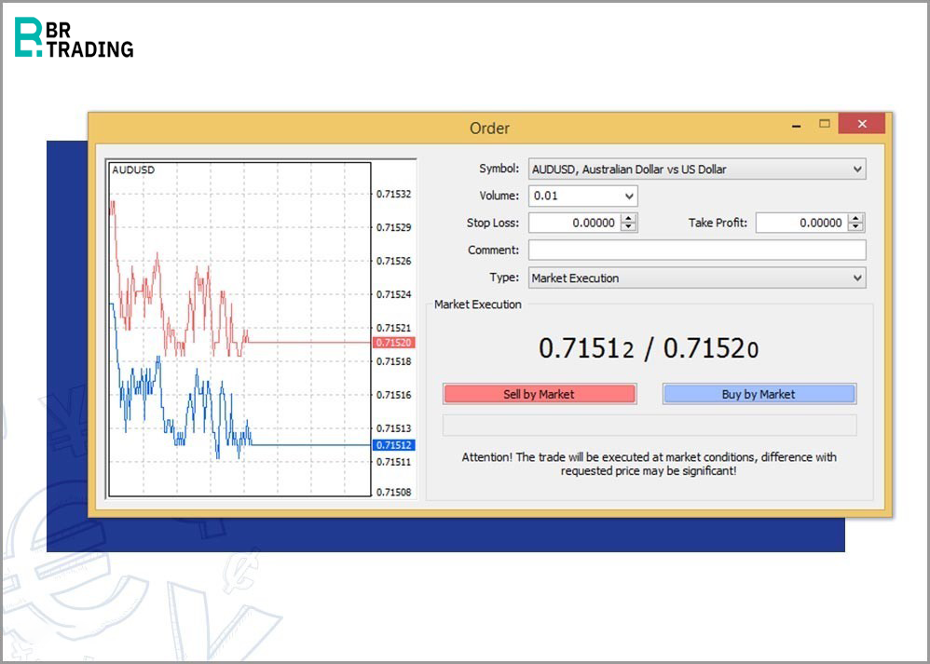Click the Stop Loss value field

(574, 224)
